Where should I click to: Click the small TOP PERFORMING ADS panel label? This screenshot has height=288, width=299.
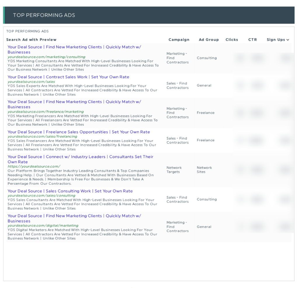27,31
